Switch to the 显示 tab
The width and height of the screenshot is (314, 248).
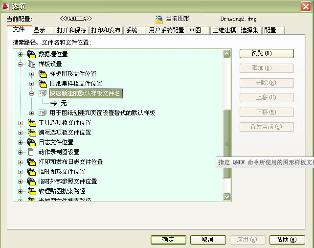click(x=43, y=30)
